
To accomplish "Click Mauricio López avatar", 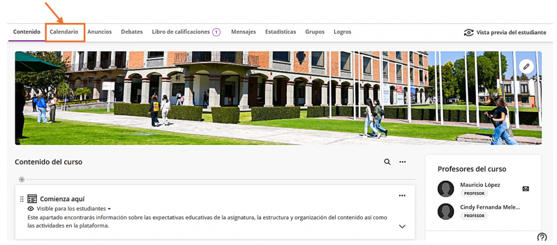I will coord(446,189).
